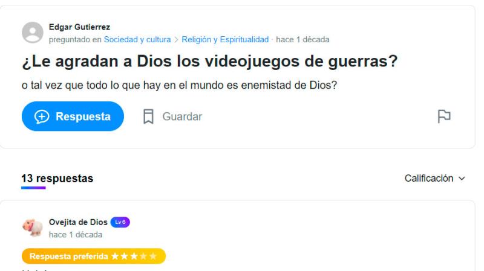Click the Respuesta preferida badge
This screenshot has height=271, width=484.
94,257
